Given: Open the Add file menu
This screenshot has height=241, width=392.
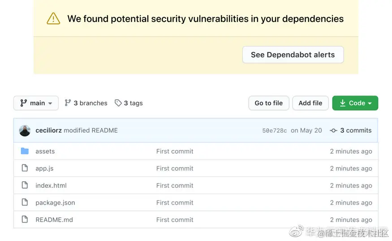Looking at the screenshot, I should coord(310,103).
